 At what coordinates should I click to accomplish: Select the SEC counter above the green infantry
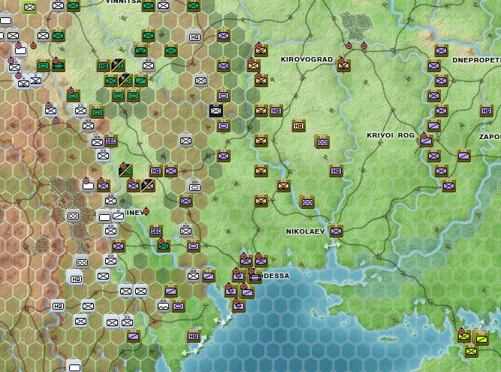(x=156, y=231)
